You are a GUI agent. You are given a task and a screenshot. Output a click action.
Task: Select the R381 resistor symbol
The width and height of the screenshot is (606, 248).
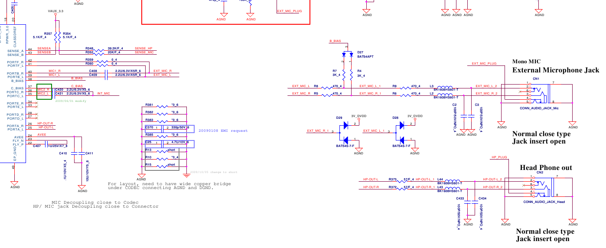[162, 105]
